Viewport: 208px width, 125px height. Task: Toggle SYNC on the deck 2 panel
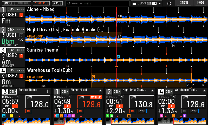pyautogui.click(x=142, y=111)
